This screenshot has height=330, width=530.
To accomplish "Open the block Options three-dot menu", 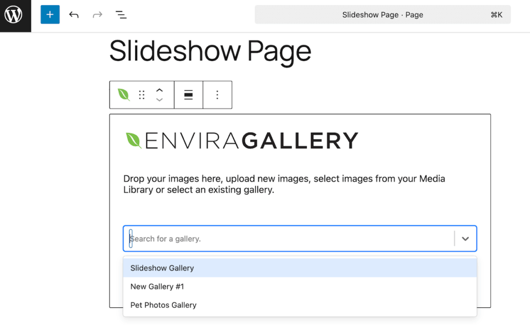I will point(217,95).
